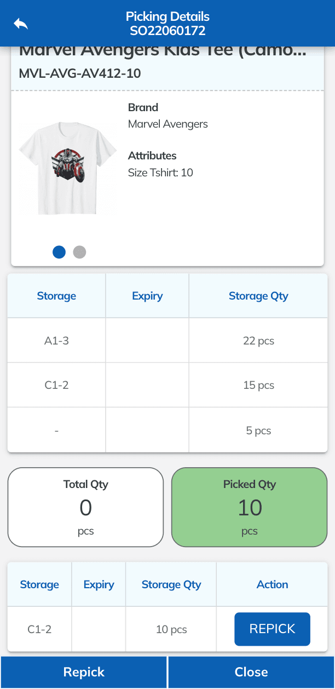Image resolution: width=335 pixels, height=689 pixels.
Task: Tap the 10 pcs cell in picked table
Action: point(171,629)
